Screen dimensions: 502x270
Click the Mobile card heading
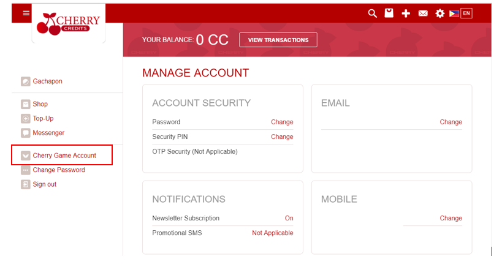(339, 200)
